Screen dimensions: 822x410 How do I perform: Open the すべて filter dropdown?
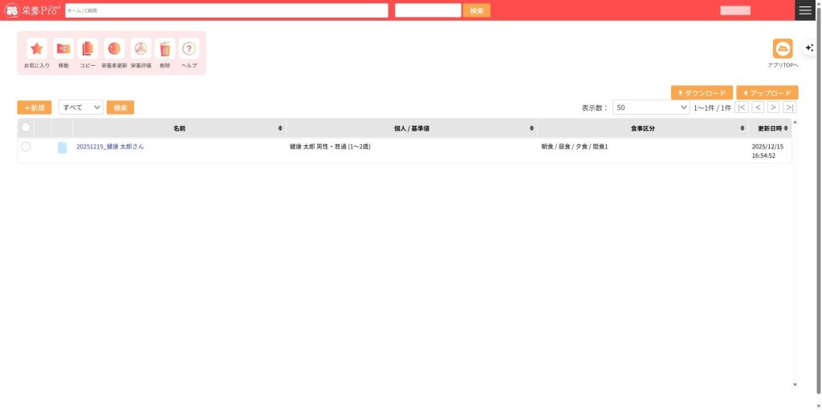coord(81,108)
